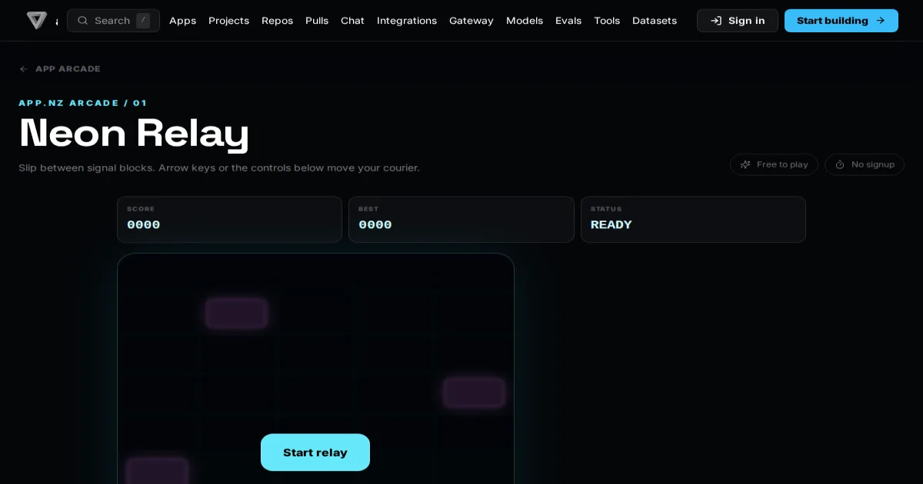923x484 pixels.
Task: Open the Tools nav item
Action: [x=607, y=21]
